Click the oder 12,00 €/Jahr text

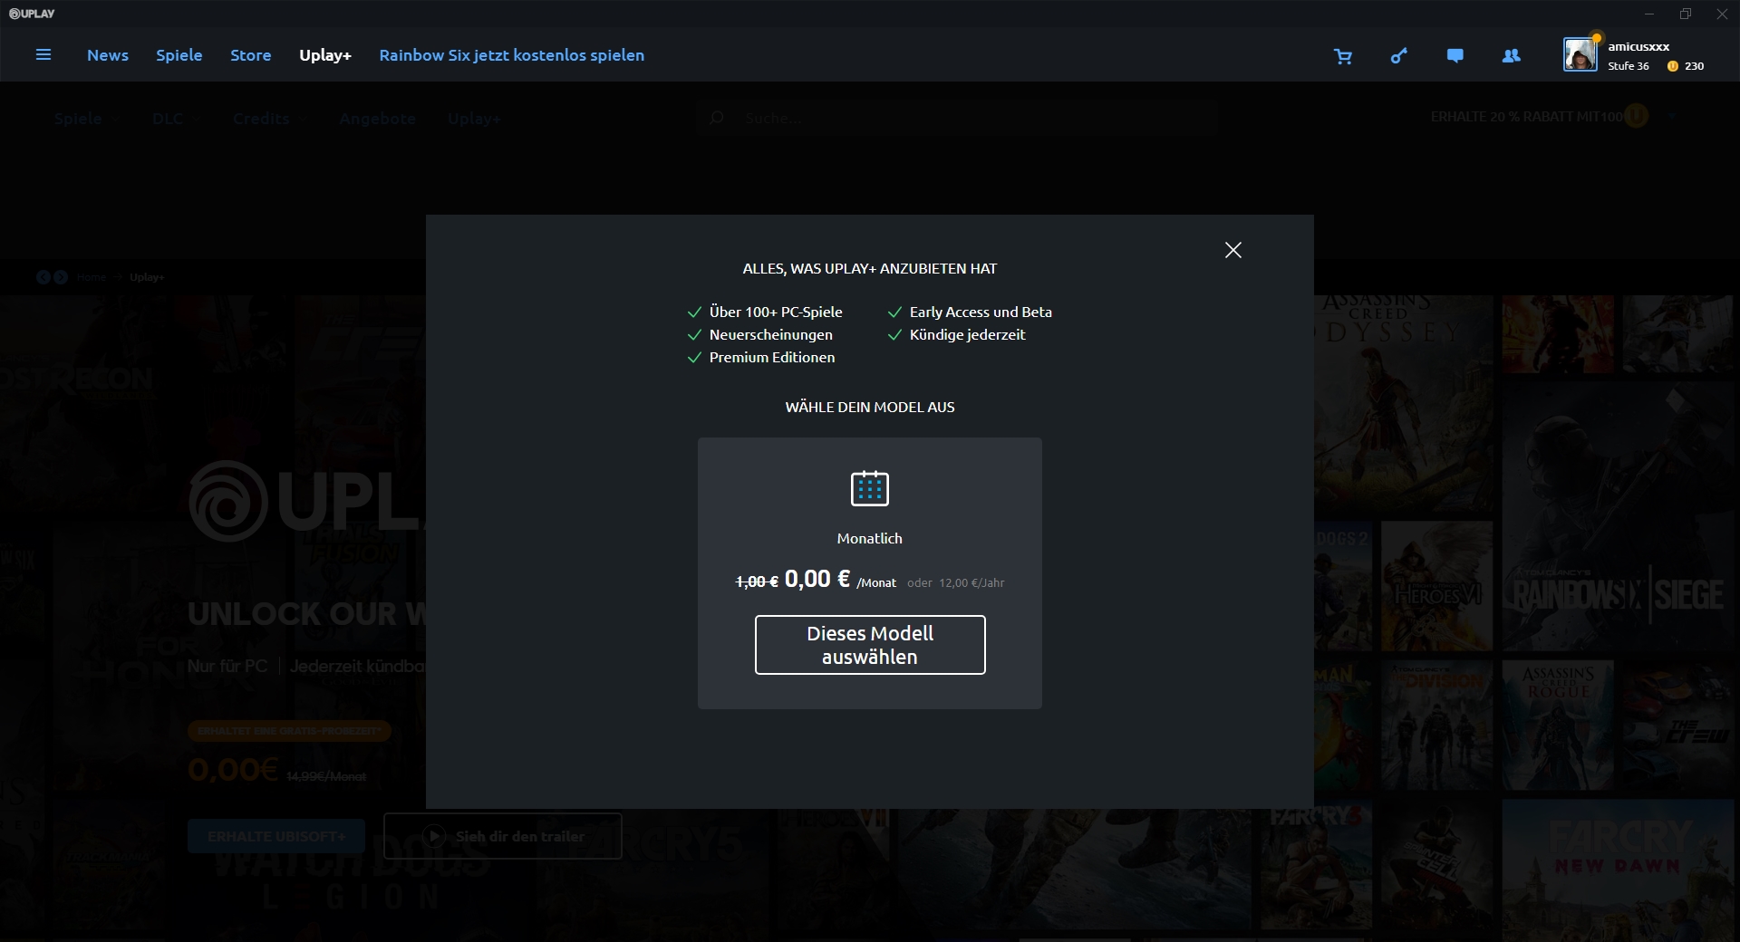pyautogui.click(x=956, y=582)
